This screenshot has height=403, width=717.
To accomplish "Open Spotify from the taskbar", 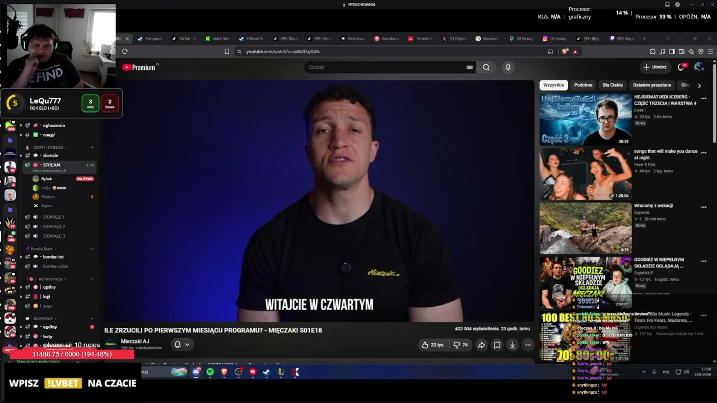I will (x=210, y=372).
